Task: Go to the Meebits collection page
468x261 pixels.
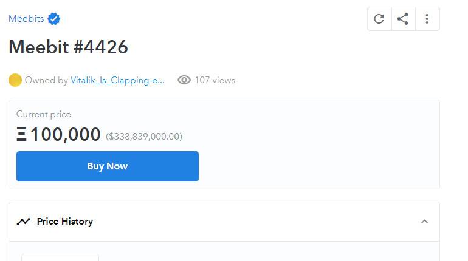Action: [26, 19]
